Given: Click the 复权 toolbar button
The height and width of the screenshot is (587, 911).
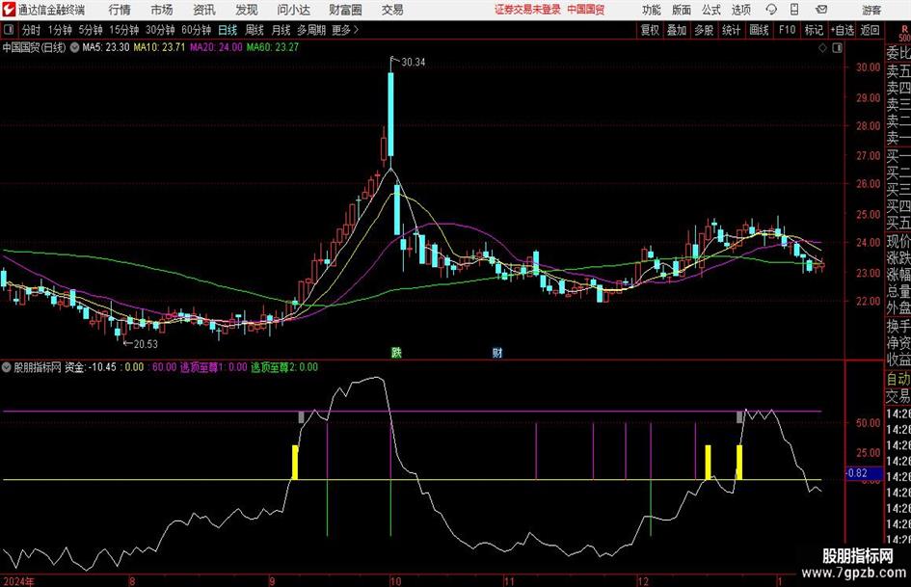Looking at the screenshot, I should coord(650,30).
